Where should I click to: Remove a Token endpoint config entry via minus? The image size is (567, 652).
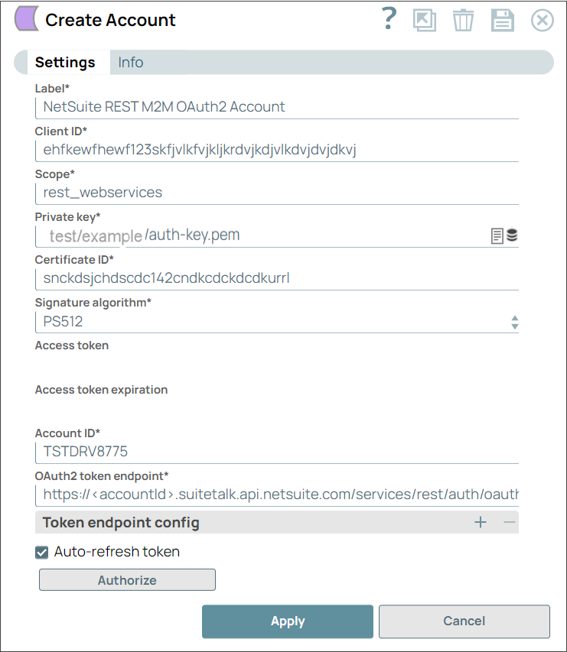click(x=507, y=522)
